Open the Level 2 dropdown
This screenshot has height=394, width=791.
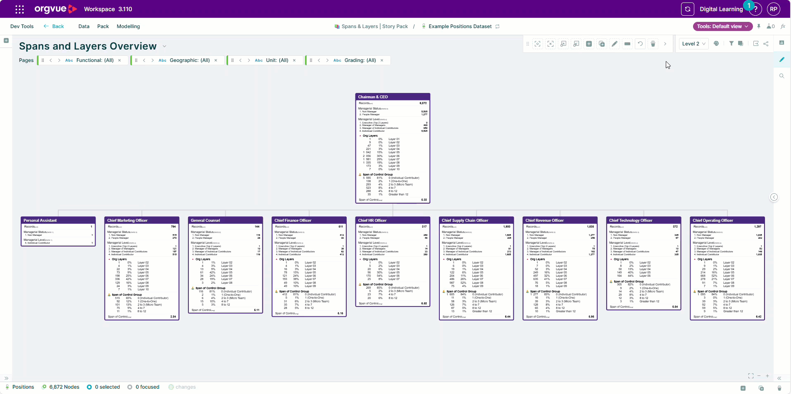point(693,43)
